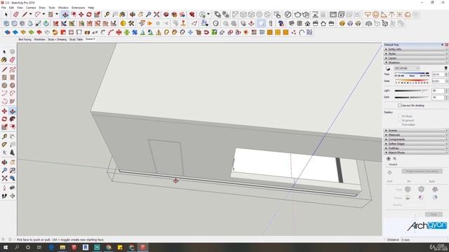Choose the Line pencil tool in top toolbar
Screen dimensions: 449x252
pyautogui.click(x=25, y=14)
